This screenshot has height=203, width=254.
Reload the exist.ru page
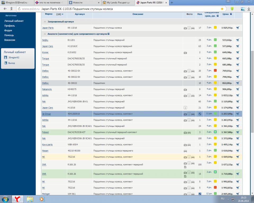[19, 9]
